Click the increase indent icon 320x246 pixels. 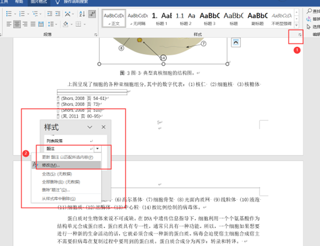pos(58,14)
